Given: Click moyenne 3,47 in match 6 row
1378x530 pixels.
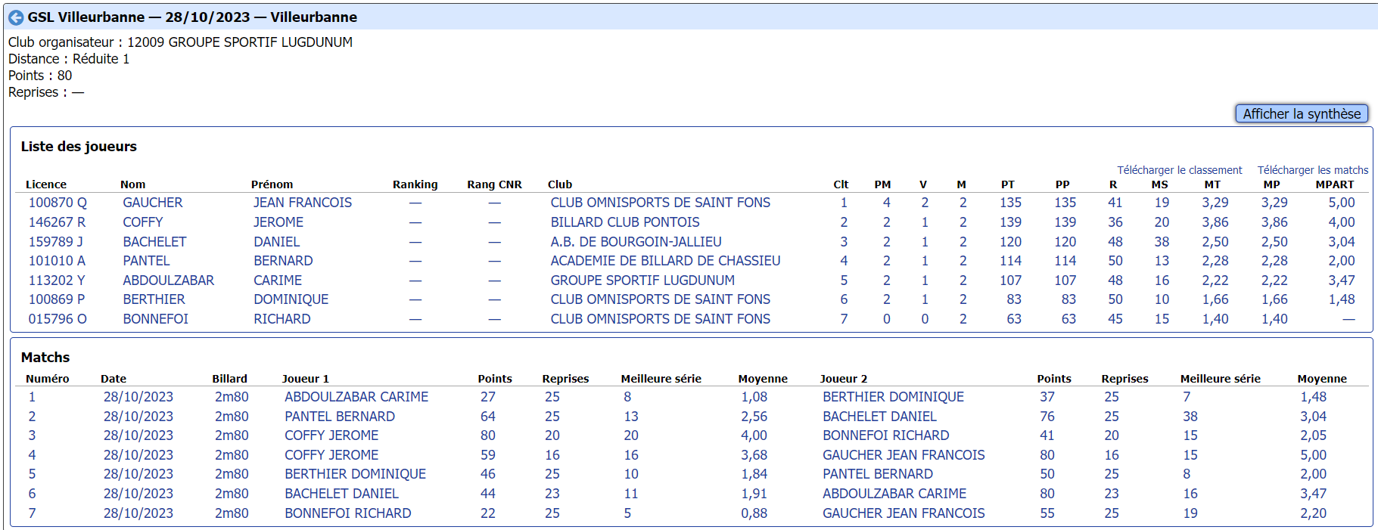Looking at the screenshot, I should pyautogui.click(x=1314, y=494).
